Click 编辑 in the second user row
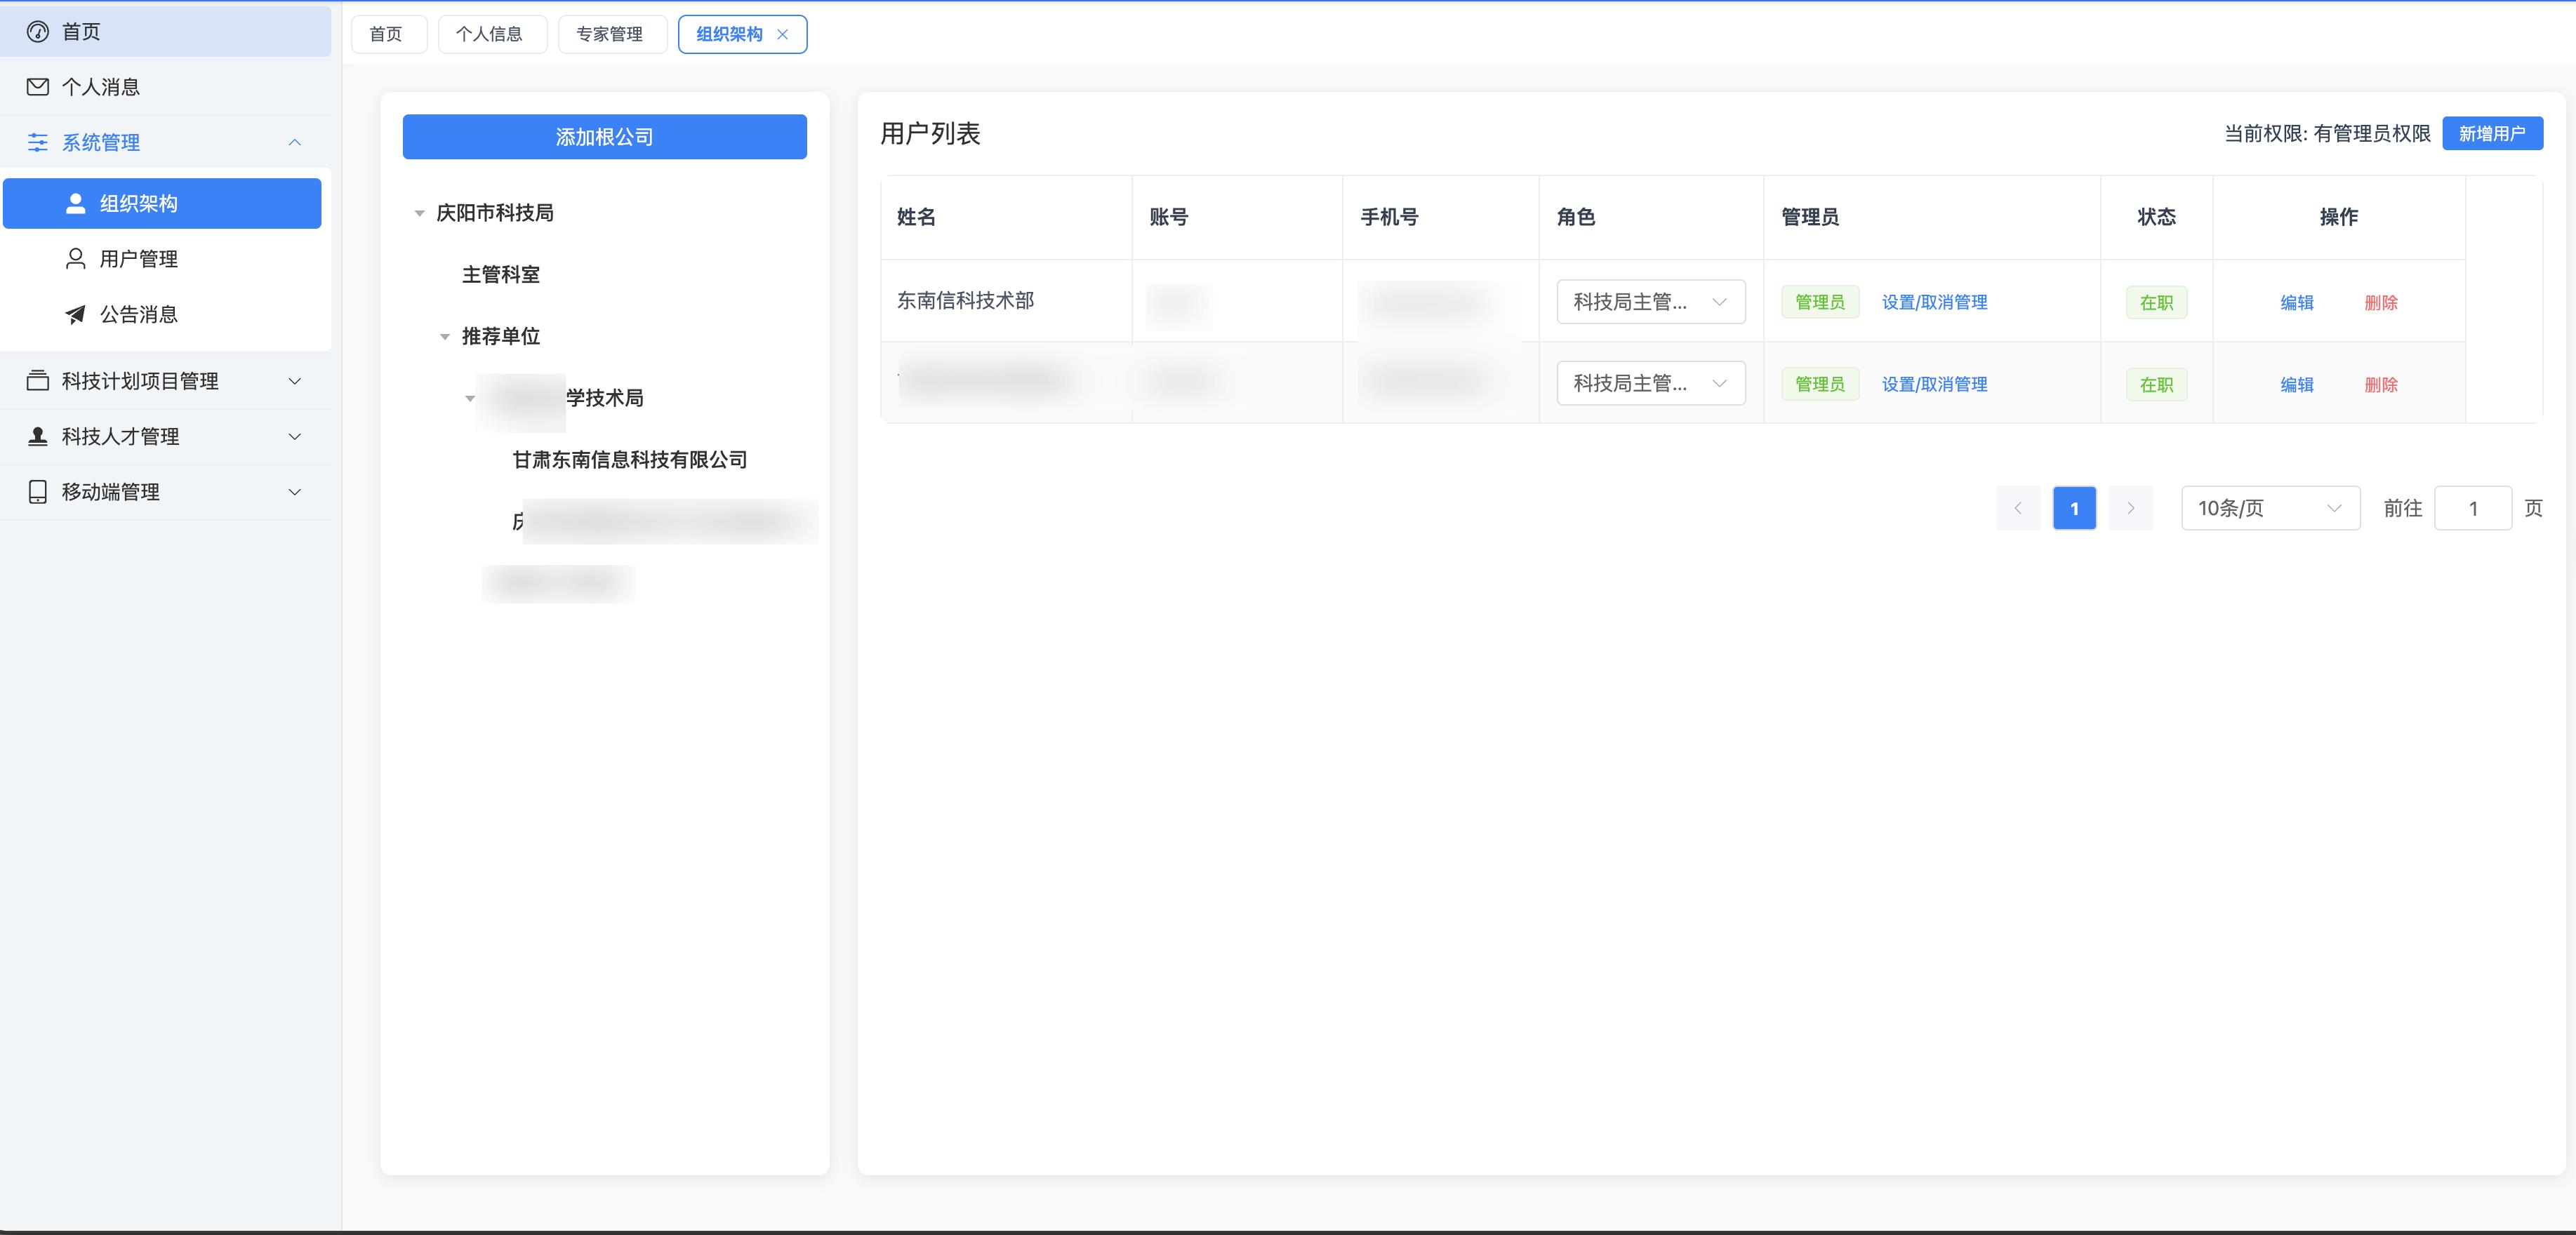 point(2297,385)
